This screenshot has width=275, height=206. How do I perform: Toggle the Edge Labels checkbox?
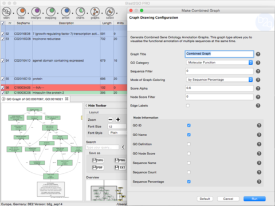[x=188, y=105]
